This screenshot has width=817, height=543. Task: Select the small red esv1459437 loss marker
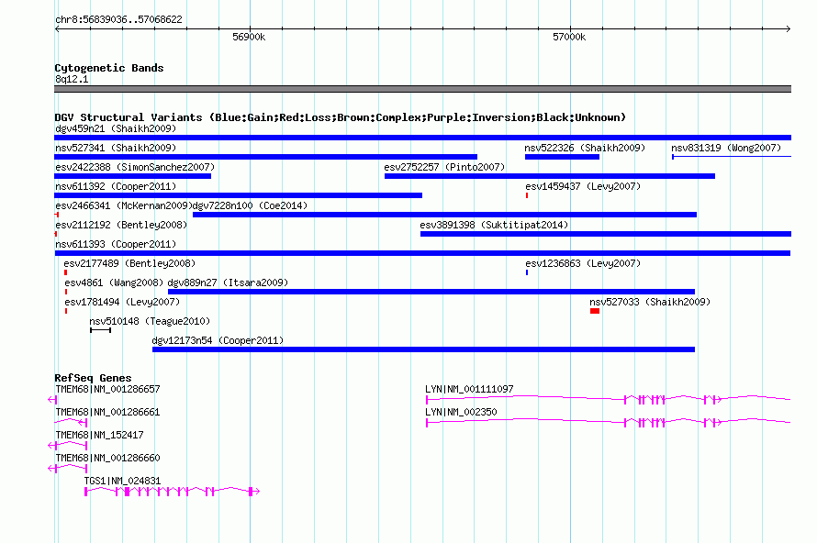(527, 195)
